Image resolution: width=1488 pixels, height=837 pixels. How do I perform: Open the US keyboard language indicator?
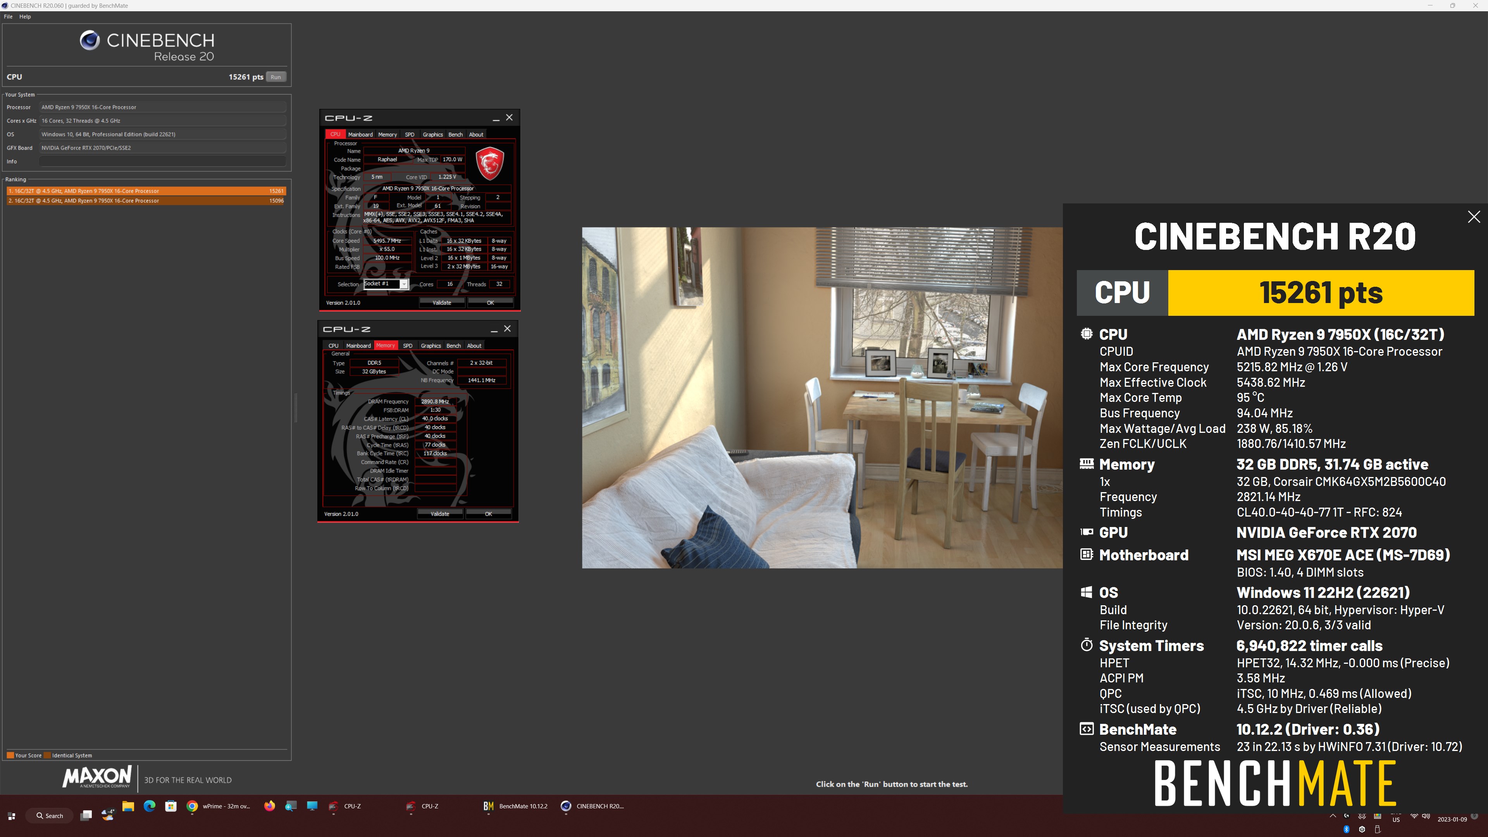coord(1396,819)
